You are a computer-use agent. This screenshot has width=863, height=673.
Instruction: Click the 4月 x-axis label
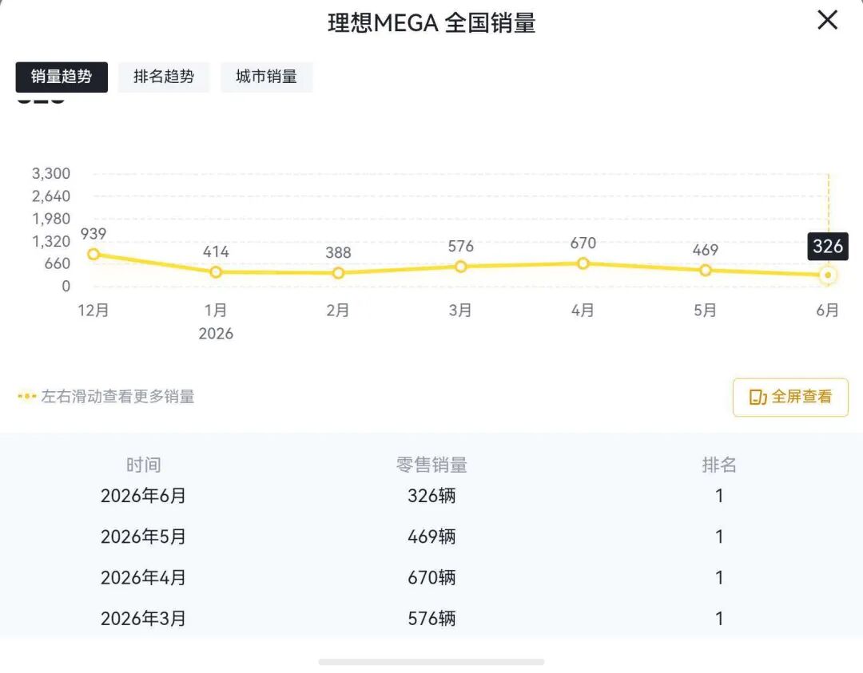583,311
